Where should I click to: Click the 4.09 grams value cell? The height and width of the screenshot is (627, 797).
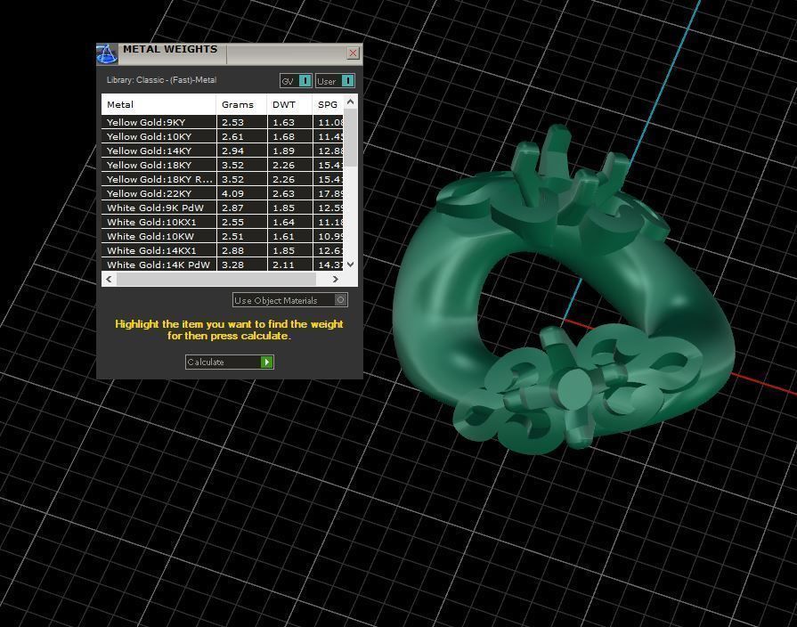pyautogui.click(x=242, y=193)
